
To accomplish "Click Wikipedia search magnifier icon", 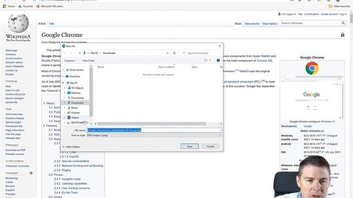I will tap(343, 23).
